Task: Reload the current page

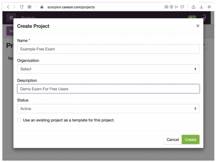Action: (x=22, y=7)
